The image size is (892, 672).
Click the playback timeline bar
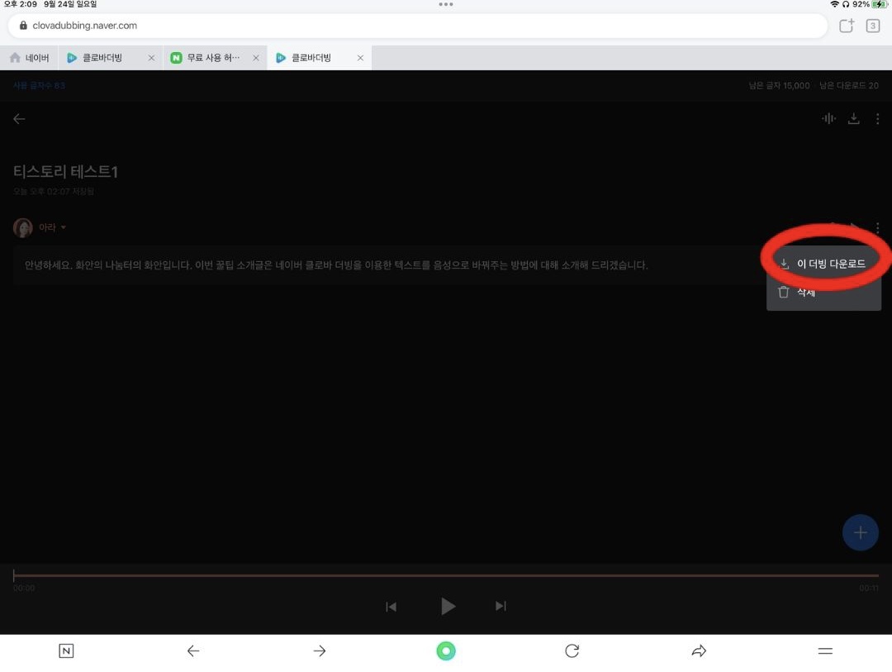446,575
